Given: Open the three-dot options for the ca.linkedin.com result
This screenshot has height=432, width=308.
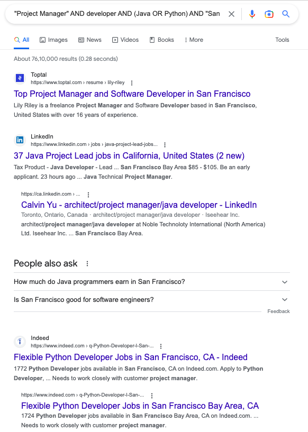Looking at the screenshot, I should pyautogui.click(x=88, y=195).
